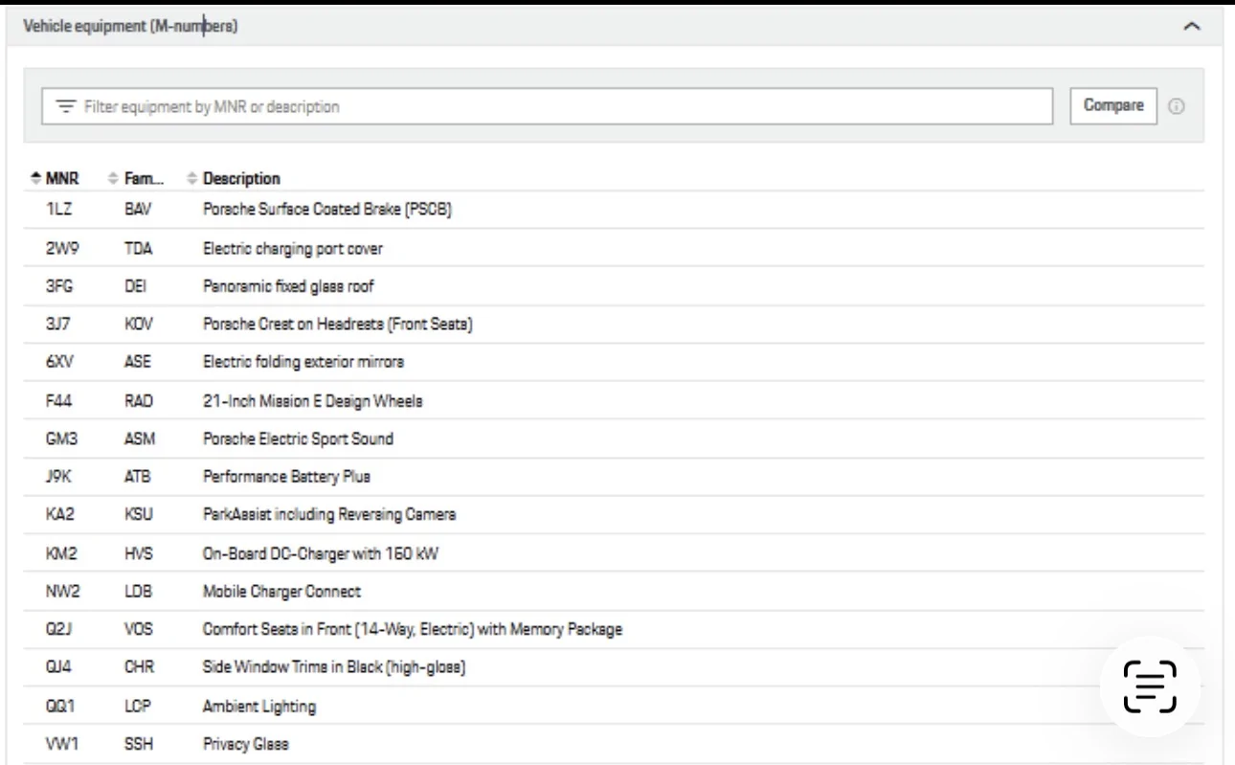Select the VW1 MNR cell

[x=62, y=744]
